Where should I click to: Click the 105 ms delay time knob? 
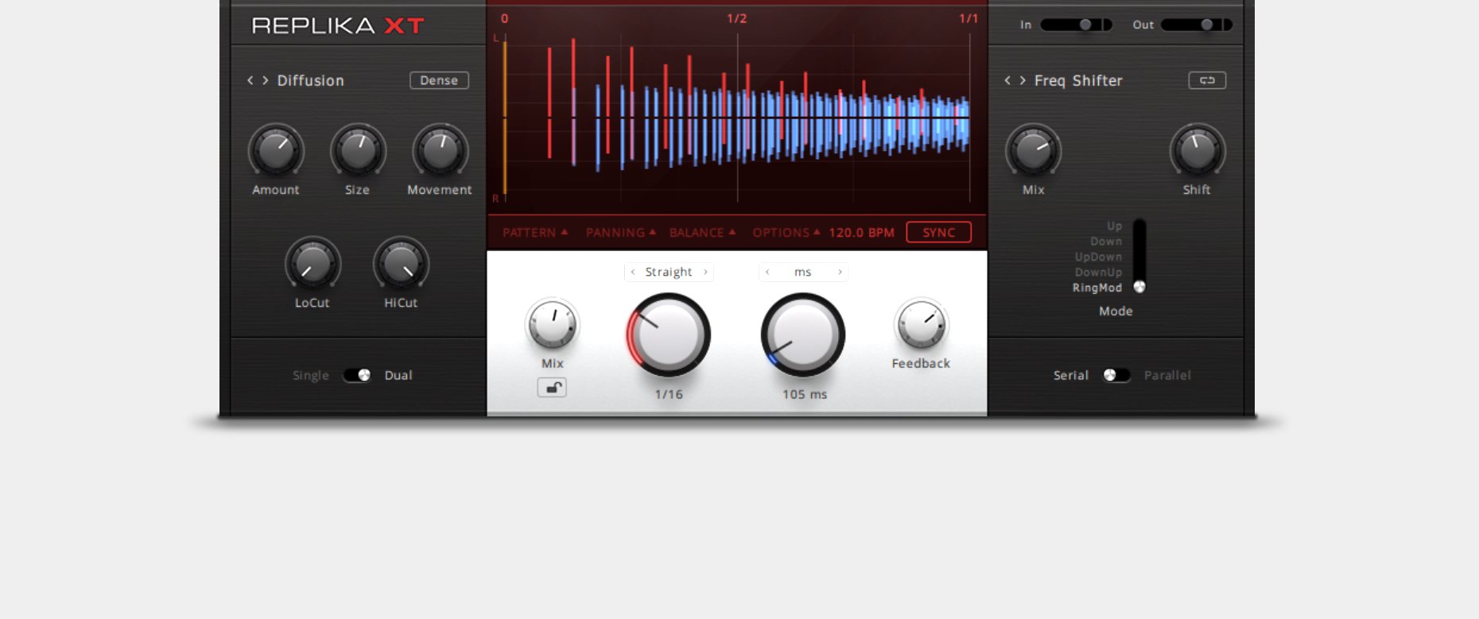[803, 335]
